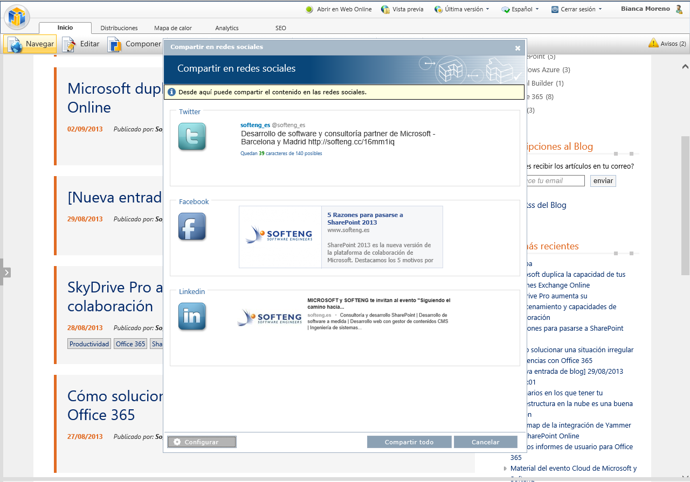Close the Compartir en redes sociales dialog
690x482 pixels.
click(517, 48)
